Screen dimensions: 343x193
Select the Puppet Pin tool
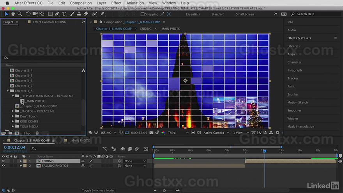102,14
